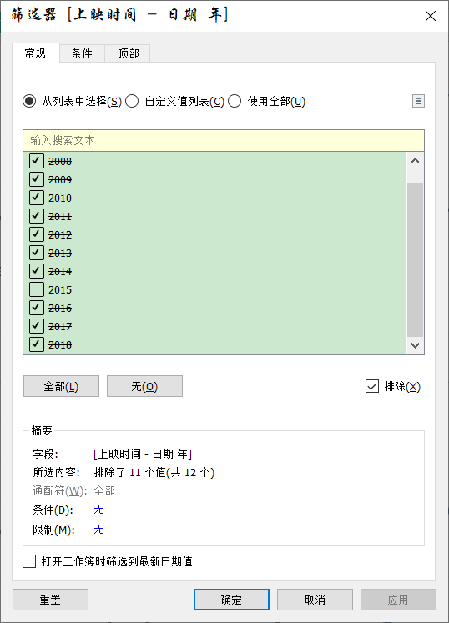Choose the 自定义值列表 radio option
The width and height of the screenshot is (449, 623).
(132, 101)
